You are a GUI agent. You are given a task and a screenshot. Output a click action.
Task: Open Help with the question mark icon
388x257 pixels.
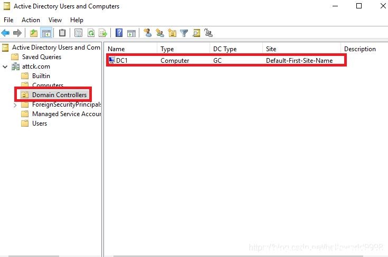(119, 33)
